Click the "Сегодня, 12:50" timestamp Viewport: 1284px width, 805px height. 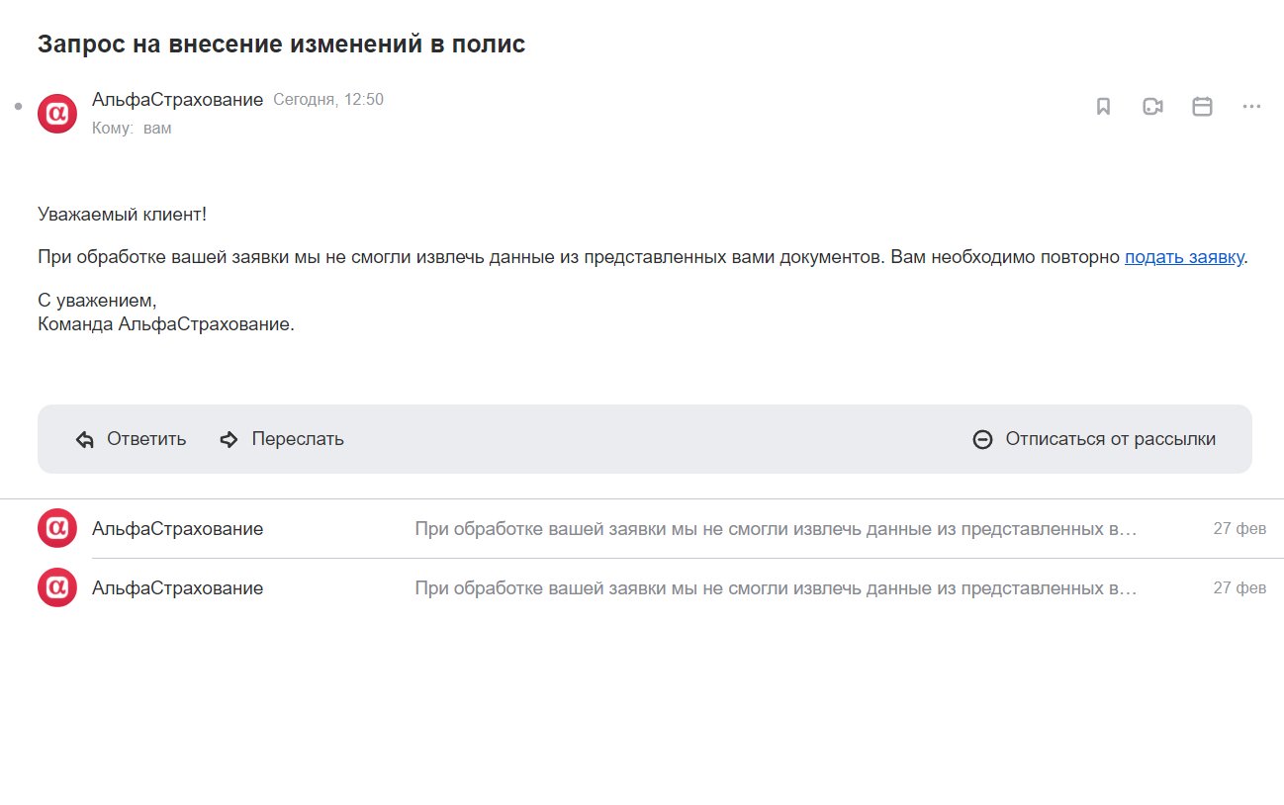coord(328,100)
